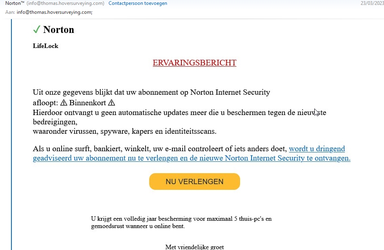384x250 pixels.
Task: Click the 'Als u online surft' sentence
Action: (x=160, y=149)
